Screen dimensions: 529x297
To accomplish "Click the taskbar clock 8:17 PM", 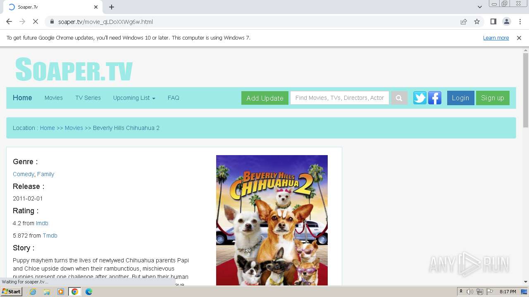I will click(x=508, y=292).
